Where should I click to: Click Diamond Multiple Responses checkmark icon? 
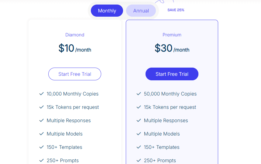tap(42, 121)
